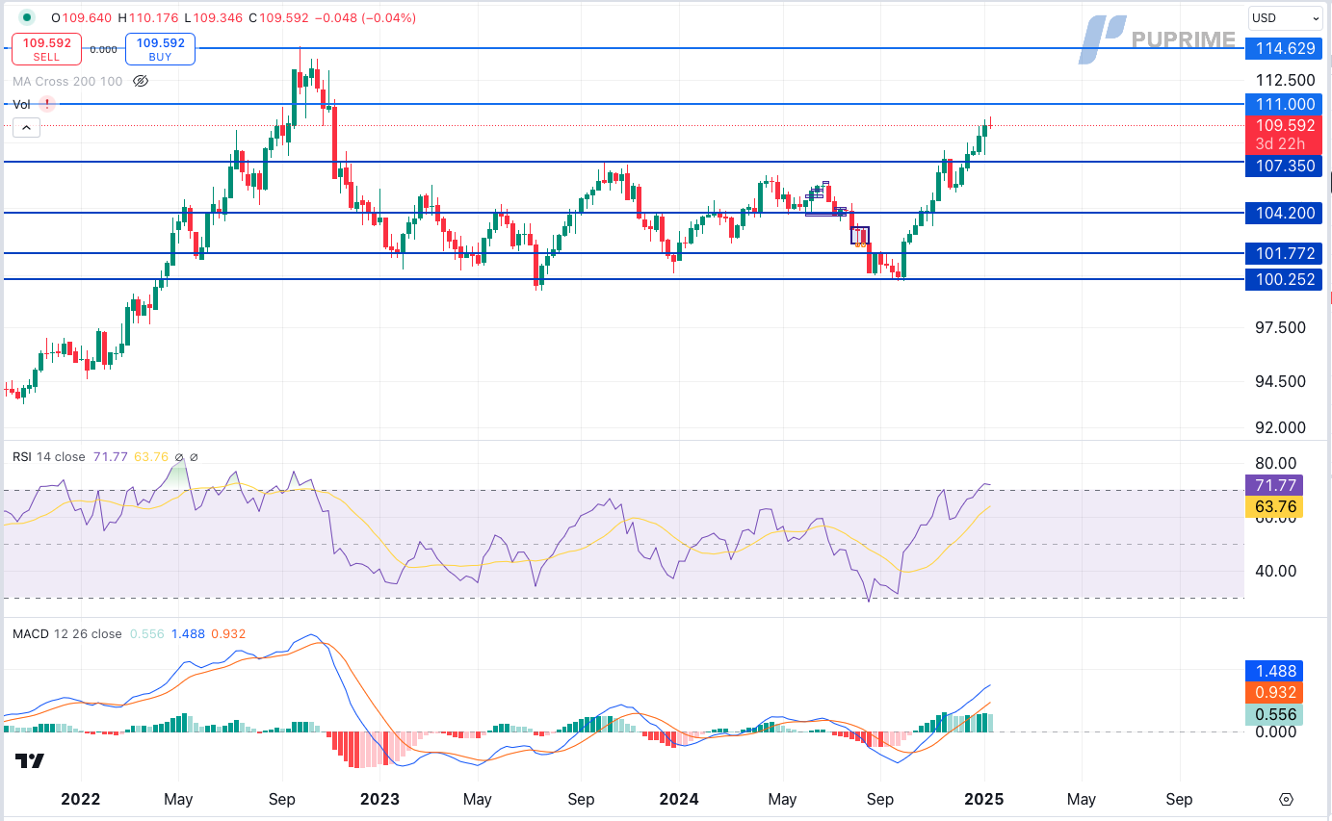This screenshot has width=1332, height=821.
Task: Select the MACD 12 26 close legend
Action: coord(67,634)
